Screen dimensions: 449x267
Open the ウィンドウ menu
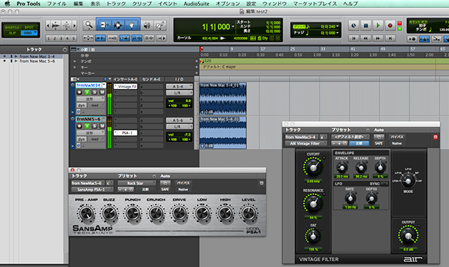274,4
